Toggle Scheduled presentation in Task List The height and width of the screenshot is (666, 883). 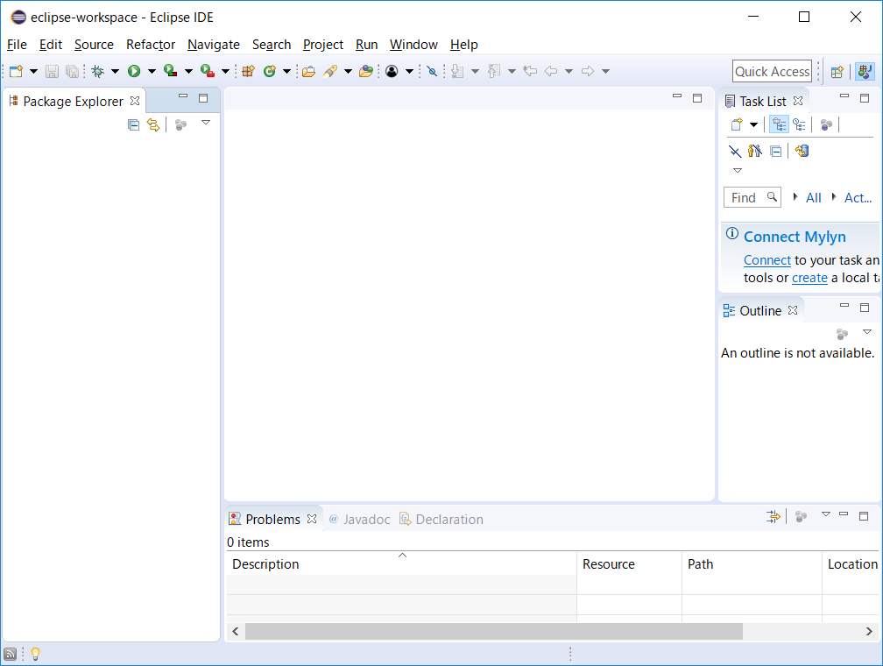coord(799,124)
